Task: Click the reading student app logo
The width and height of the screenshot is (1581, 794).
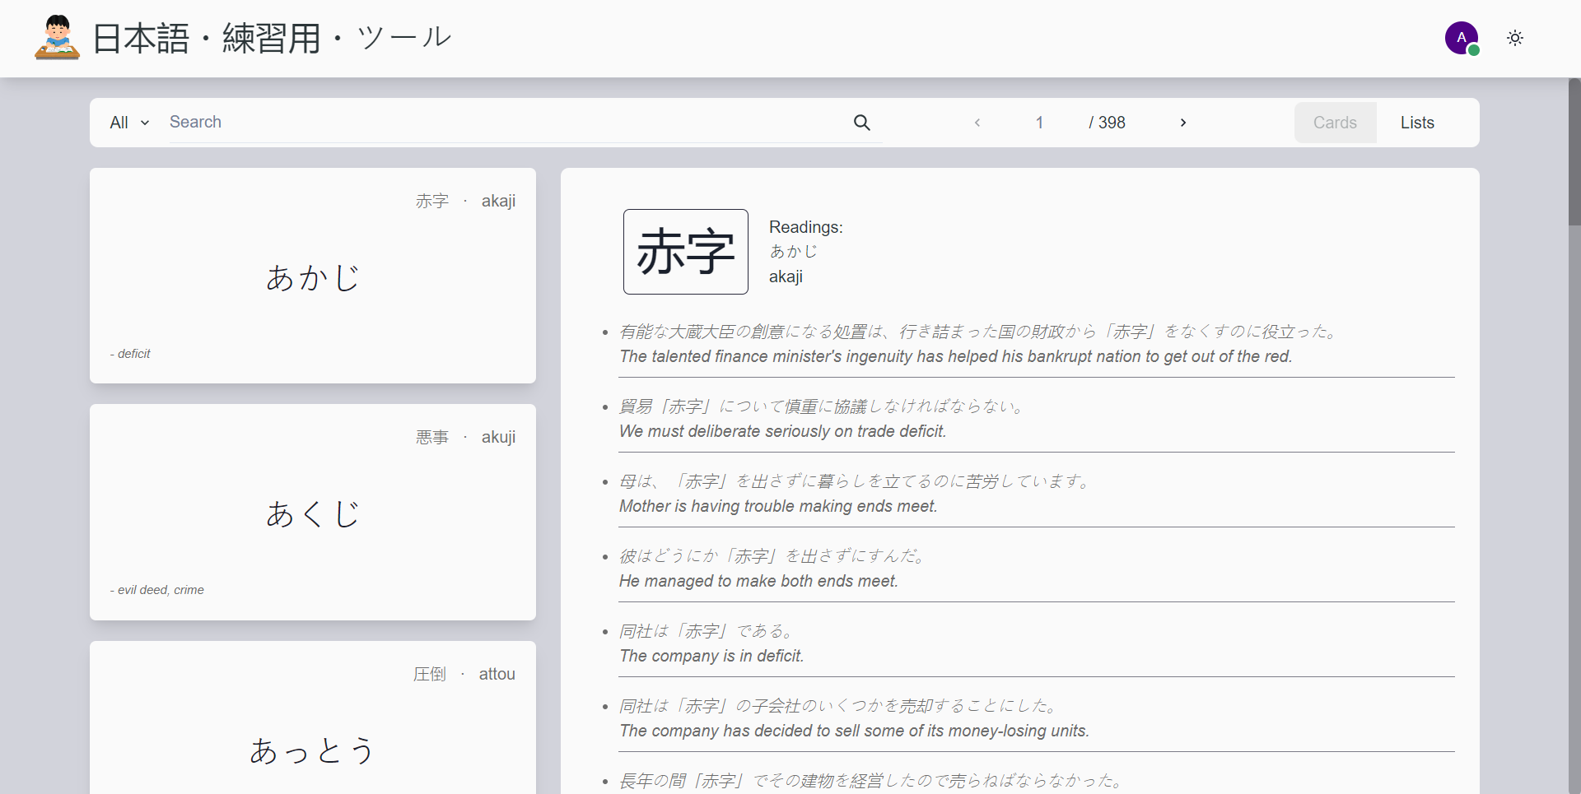Action: [56, 37]
